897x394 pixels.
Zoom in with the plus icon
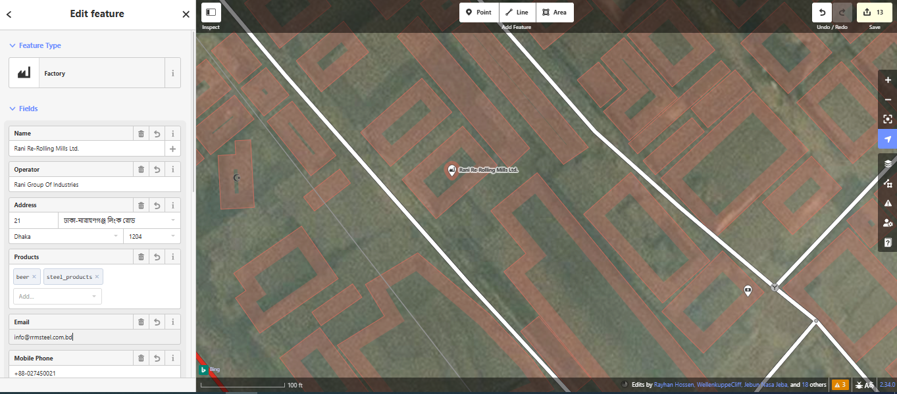888,80
